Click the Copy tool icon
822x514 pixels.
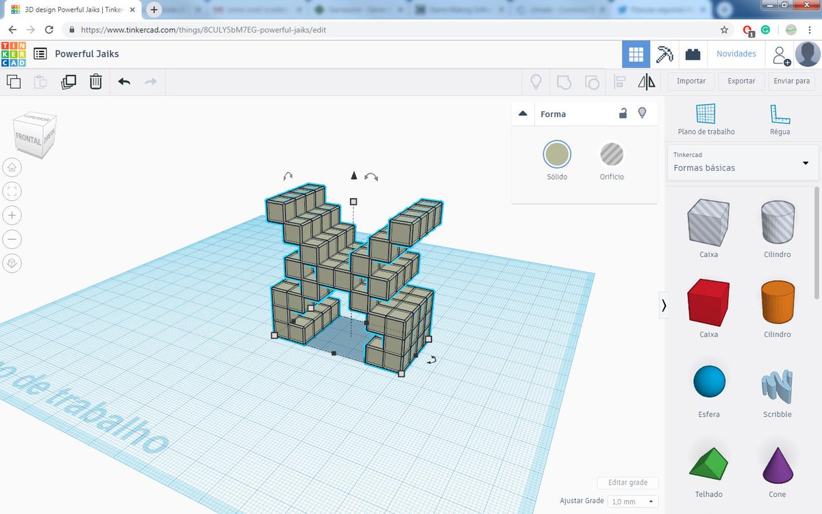(x=13, y=82)
